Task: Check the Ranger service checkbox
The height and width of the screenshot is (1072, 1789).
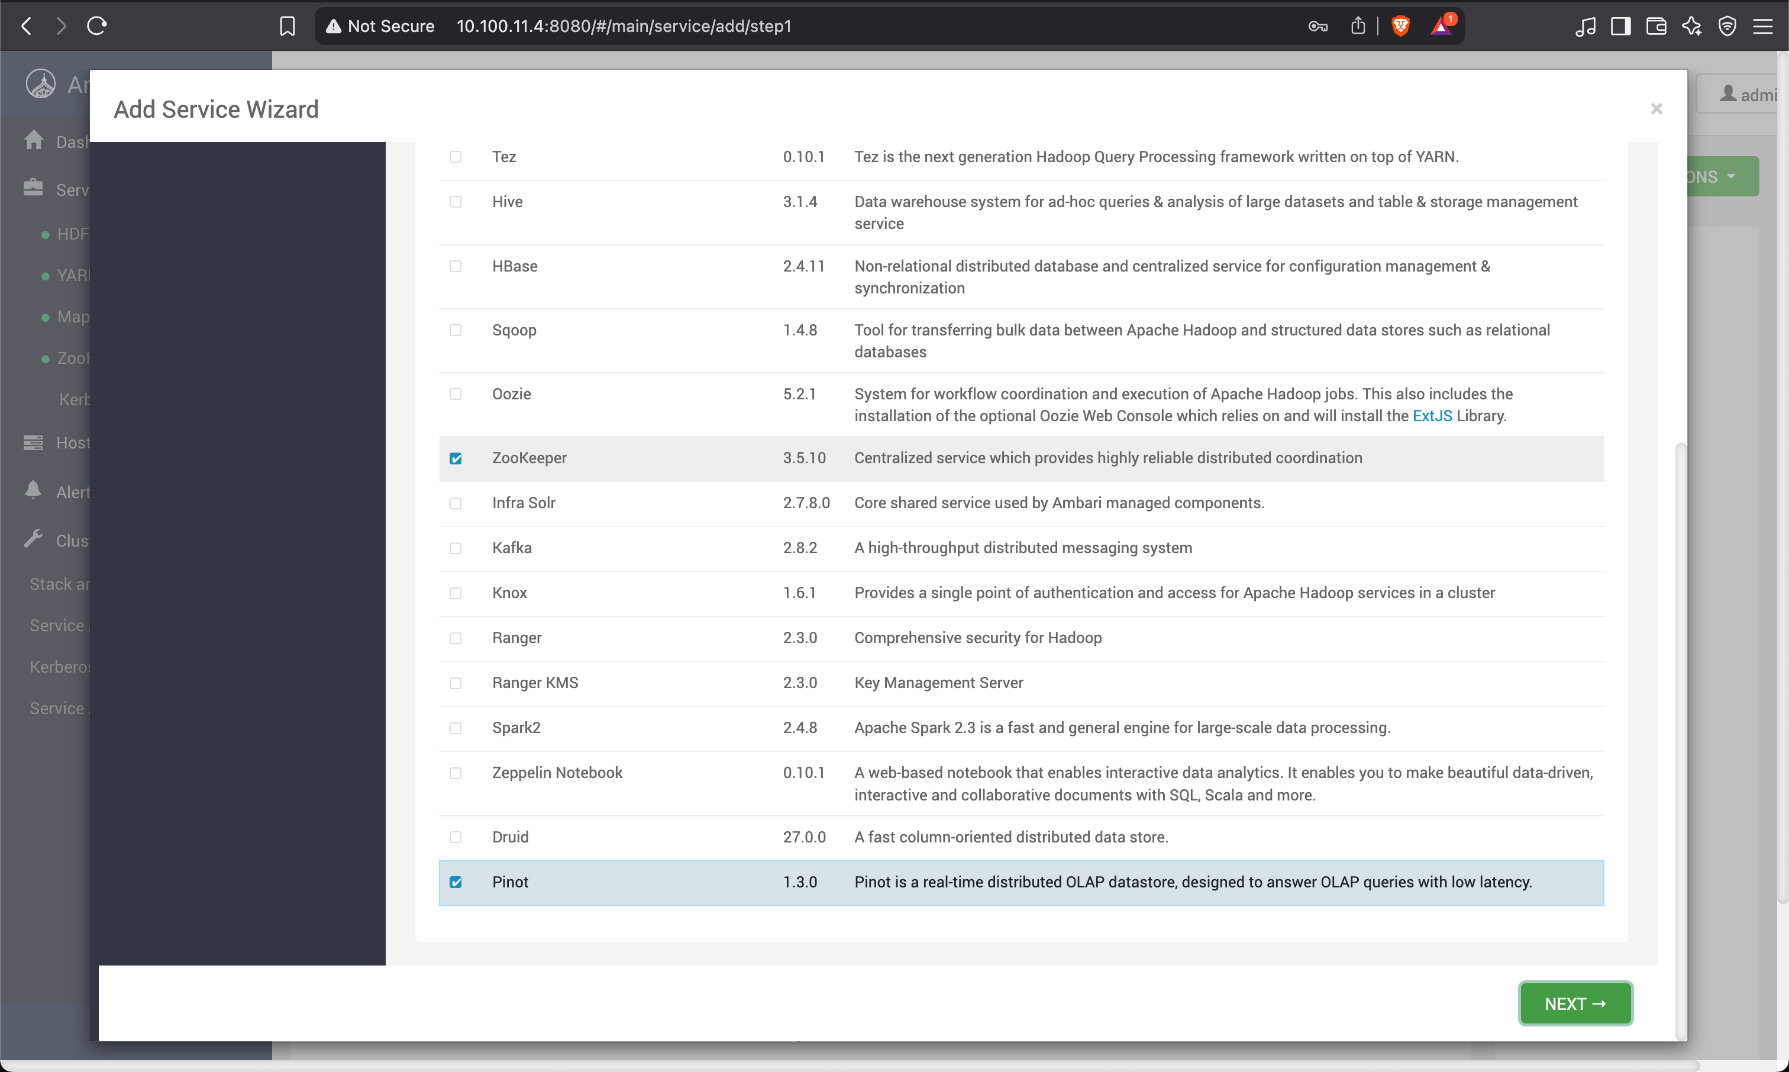Action: tap(456, 638)
